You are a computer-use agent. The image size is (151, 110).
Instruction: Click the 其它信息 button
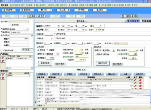pyautogui.click(x=27, y=50)
